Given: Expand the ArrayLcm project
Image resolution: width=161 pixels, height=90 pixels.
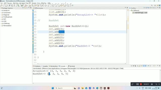Looking at the screenshot, I should [1, 10].
